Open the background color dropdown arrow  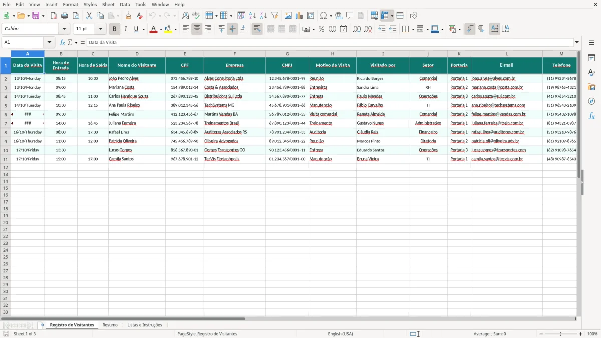coord(175,29)
